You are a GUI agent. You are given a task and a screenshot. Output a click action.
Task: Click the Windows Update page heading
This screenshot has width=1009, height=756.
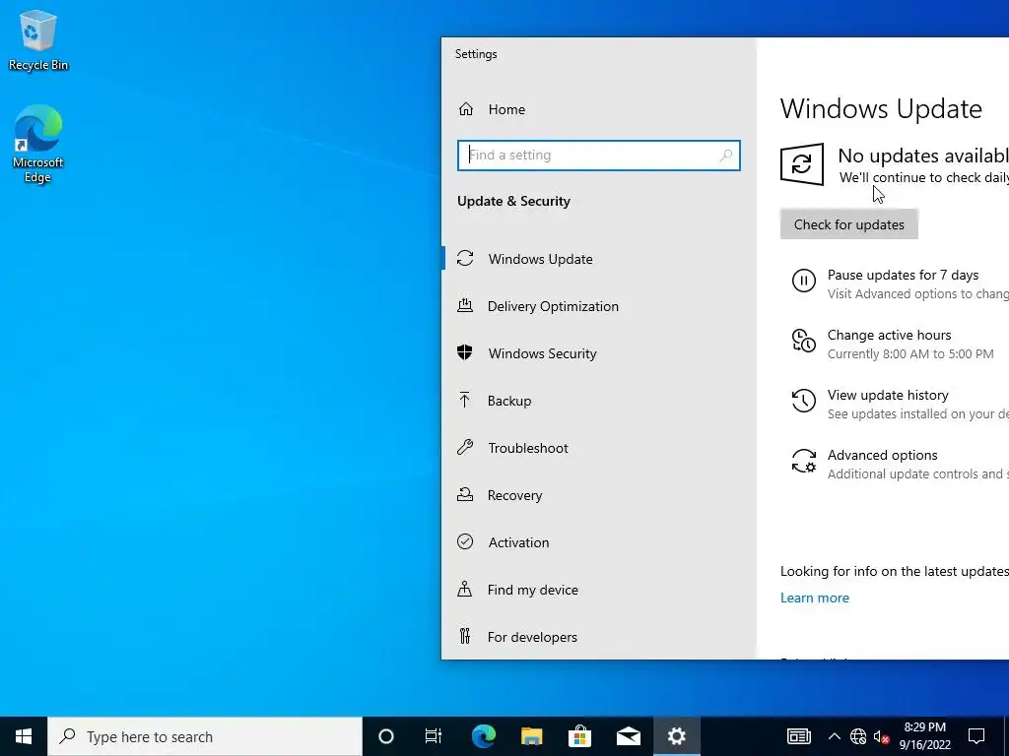(x=881, y=108)
